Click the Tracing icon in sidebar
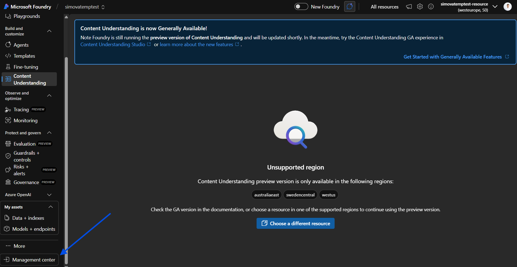This screenshot has width=517, height=267. (x=8, y=110)
